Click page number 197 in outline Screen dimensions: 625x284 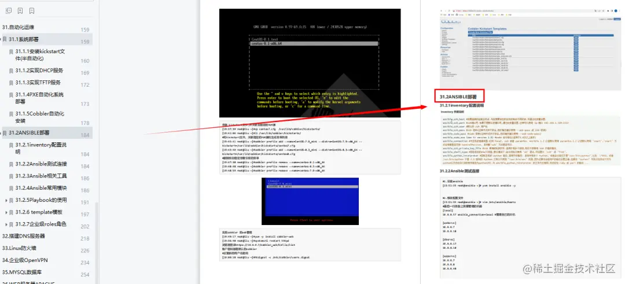click(x=85, y=214)
